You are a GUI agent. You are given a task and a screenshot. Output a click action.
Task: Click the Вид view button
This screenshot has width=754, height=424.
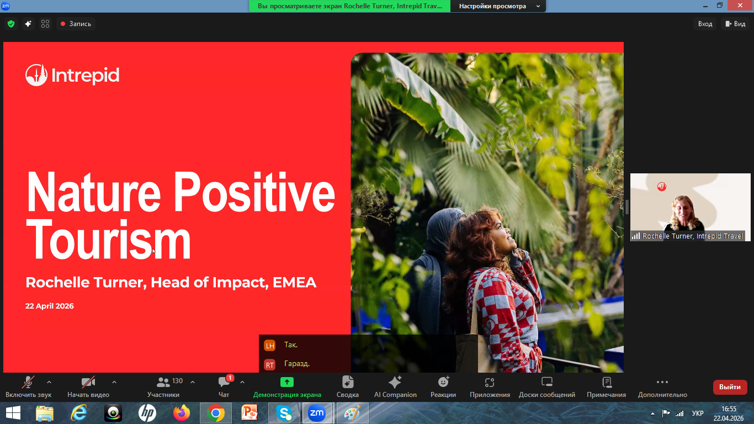(735, 24)
